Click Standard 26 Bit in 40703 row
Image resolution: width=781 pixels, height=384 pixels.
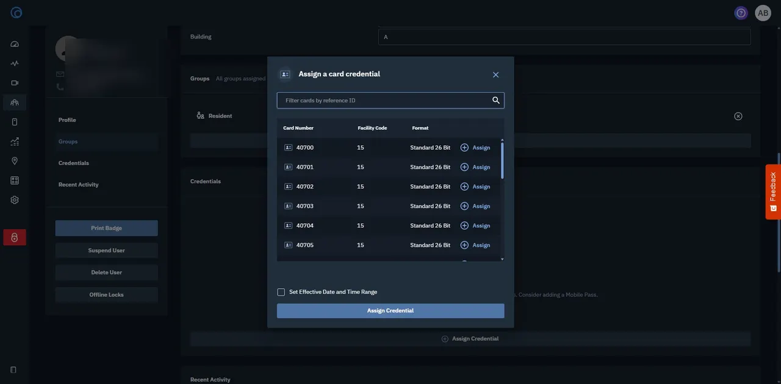pyautogui.click(x=430, y=206)
